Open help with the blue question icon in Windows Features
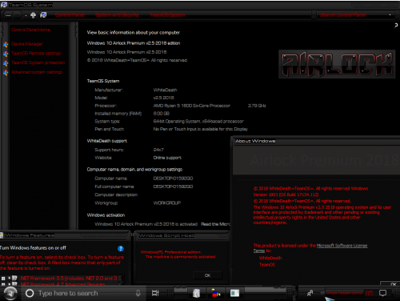Viewport: 400px width, 301px height. [121, 249]
